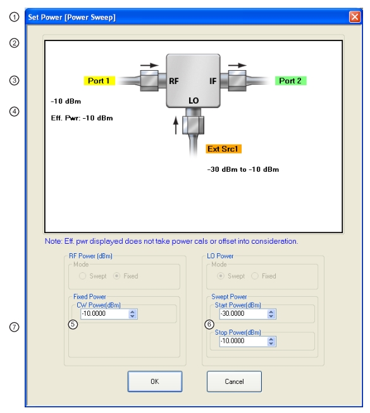Click the yellow Port 1 label

(x=99, y=81)
